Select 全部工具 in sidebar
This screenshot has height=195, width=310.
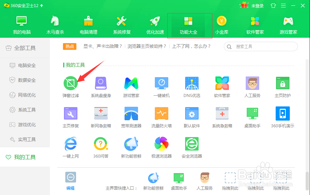pos(25,48)
